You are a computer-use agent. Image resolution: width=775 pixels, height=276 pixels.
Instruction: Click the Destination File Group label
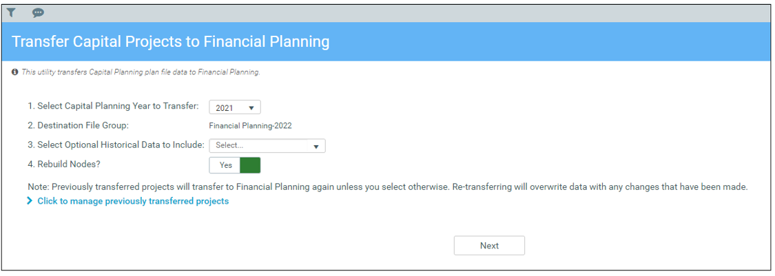pyautogui.click(x=78, y=125)
